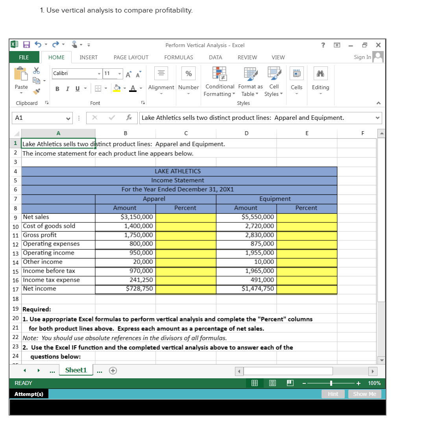Select the Sheet1 worksheet tab
This screenshot has width=427, height=427.
pyautogui.click(x=76, y=370)
